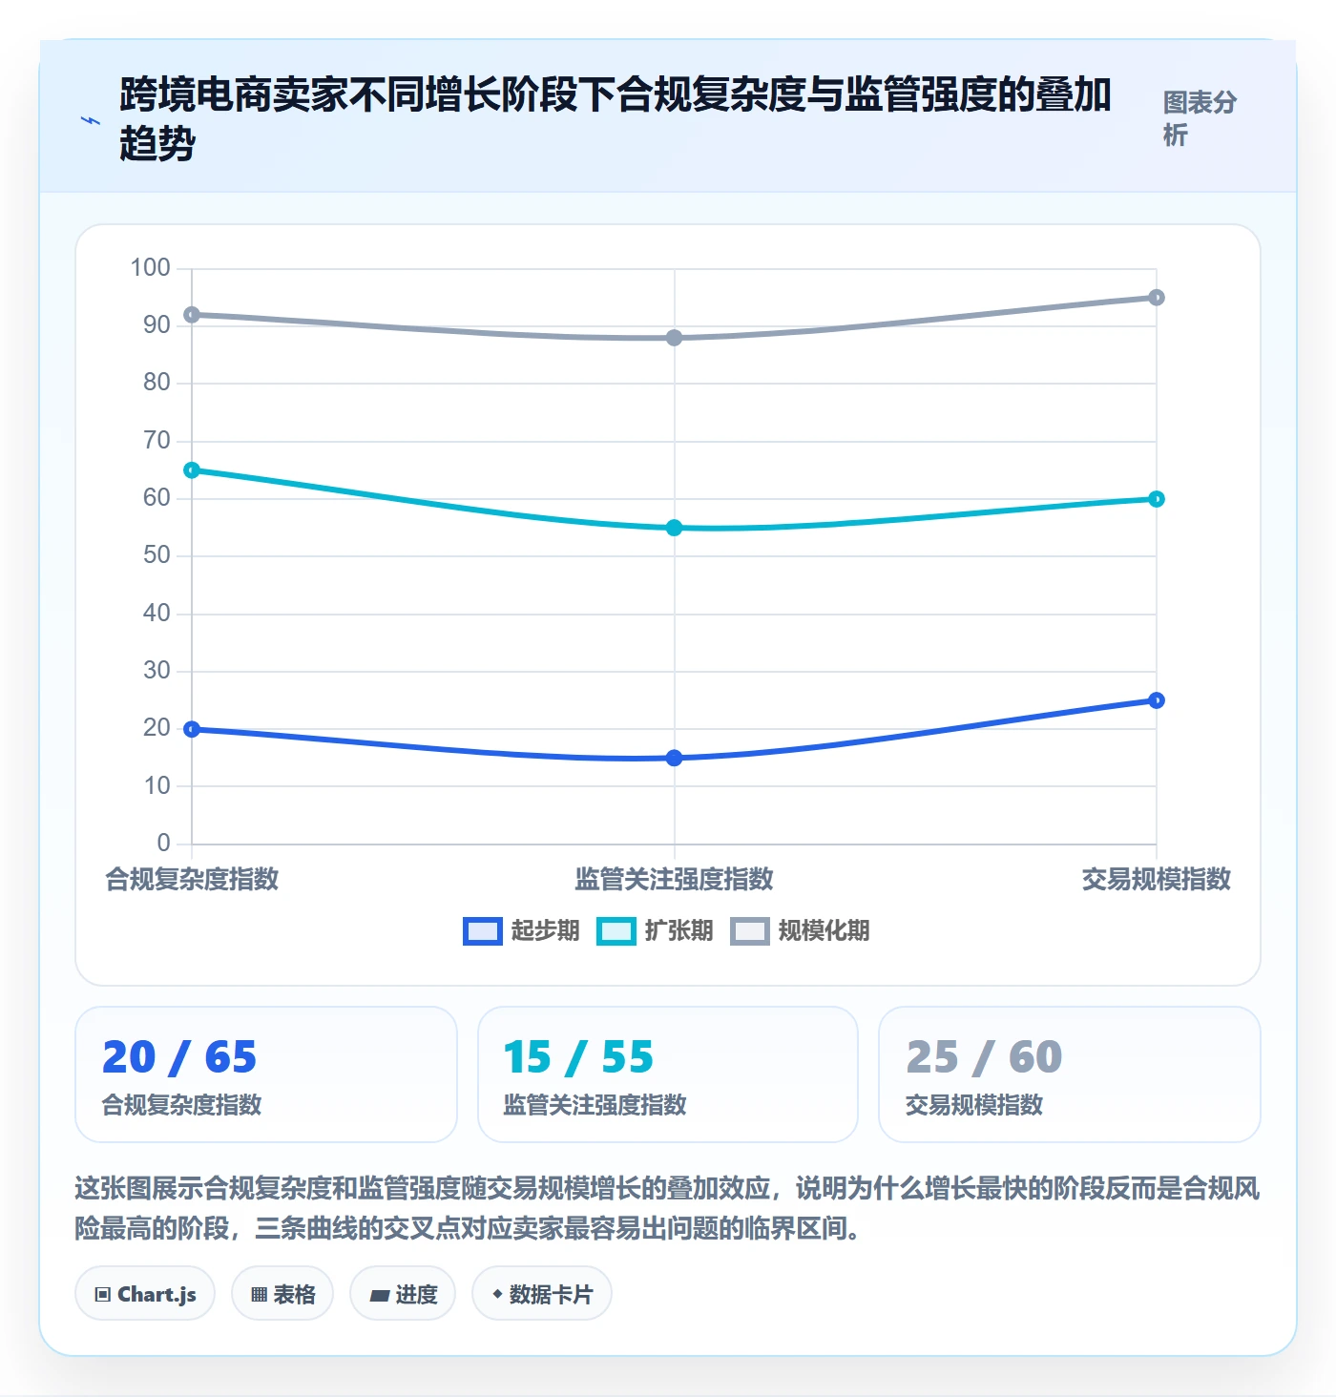Viewport: 1336px width, 1397px height.
Task: Click the y-axis tick label 100
Action: coord(151,267)
